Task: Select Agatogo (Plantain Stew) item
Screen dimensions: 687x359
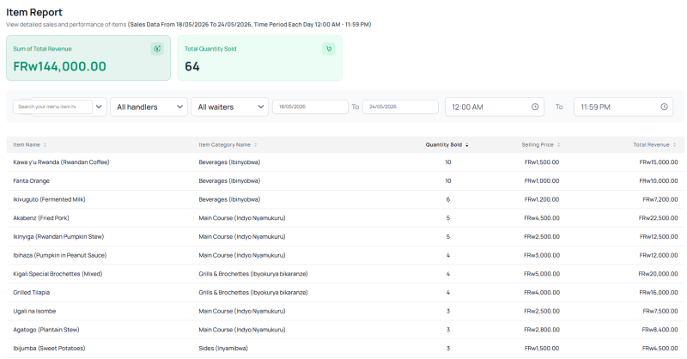Action: coord(46,330)
